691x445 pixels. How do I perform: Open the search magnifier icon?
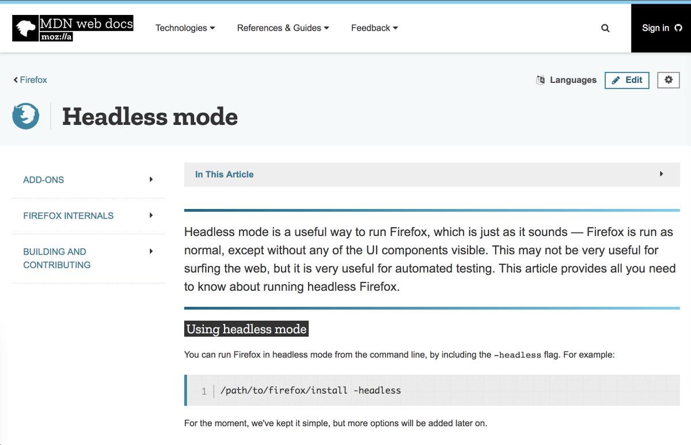click(x=605, y=28)
